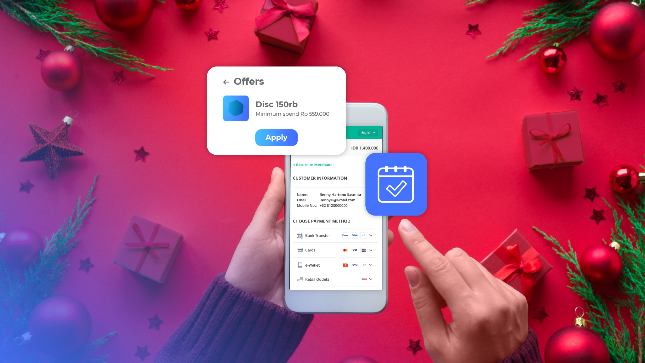Image resolution: width=645 pixels, height=363 pixels.
Task: Click the Return to Merchant link icon
Action: click(x=312, y=164)
